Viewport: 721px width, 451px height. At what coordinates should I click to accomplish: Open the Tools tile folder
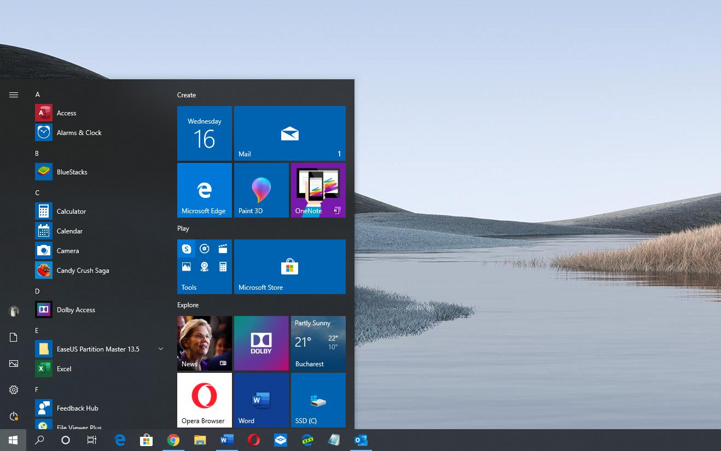pos(205,267)
